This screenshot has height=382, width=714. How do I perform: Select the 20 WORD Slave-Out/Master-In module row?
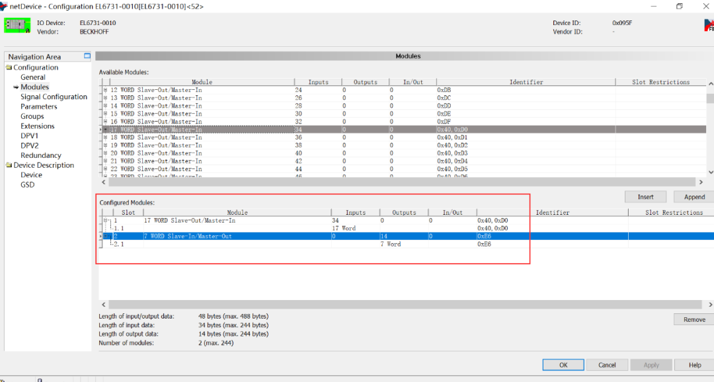click(x=161, y=153)
